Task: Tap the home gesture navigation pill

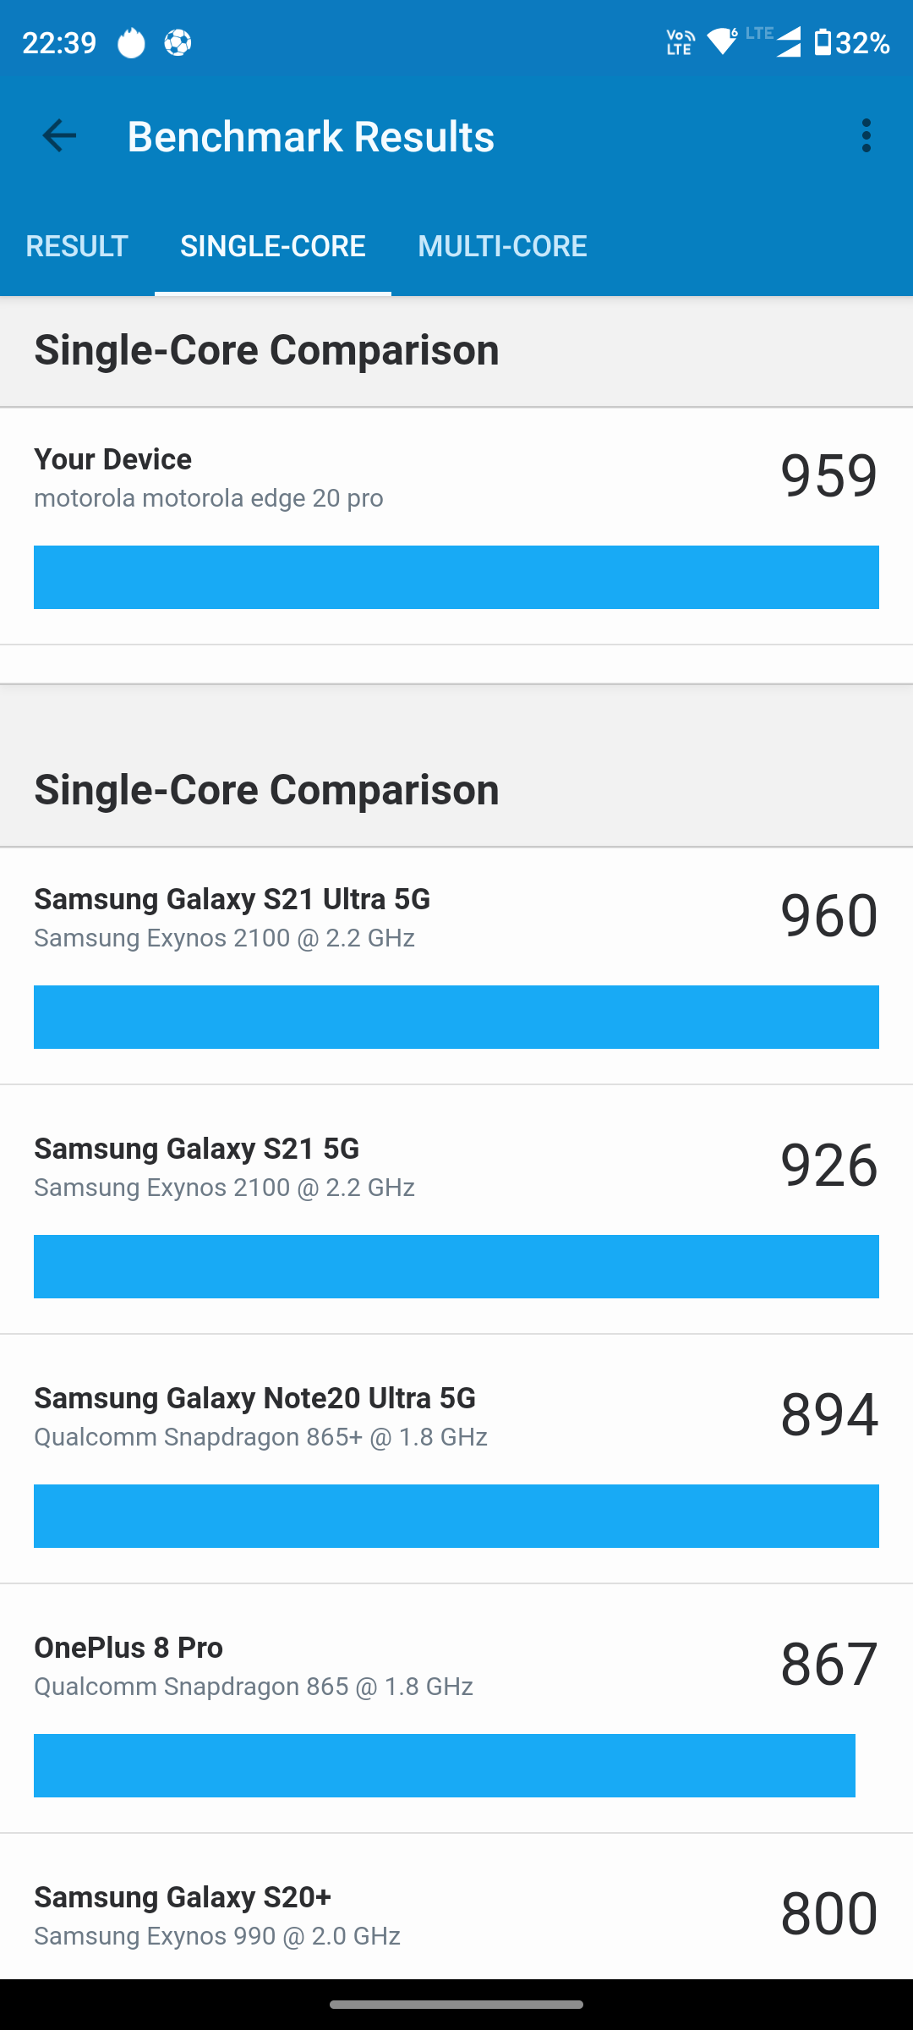Action: [x=456, y=2005]
